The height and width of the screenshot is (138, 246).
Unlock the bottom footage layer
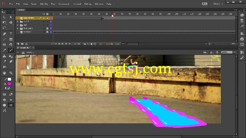(x=47, y=32)
